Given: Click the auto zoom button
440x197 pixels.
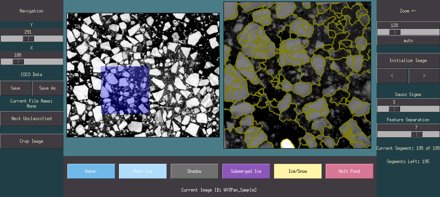Looking at the screenshot, I should click(408, 41).
